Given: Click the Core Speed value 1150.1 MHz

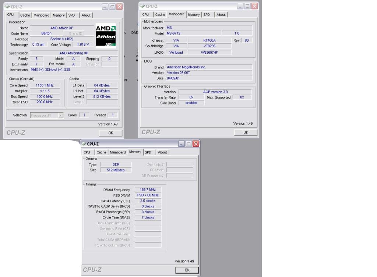Looking at the screenshot, I should pyautogui.click(x=45, y=85).
